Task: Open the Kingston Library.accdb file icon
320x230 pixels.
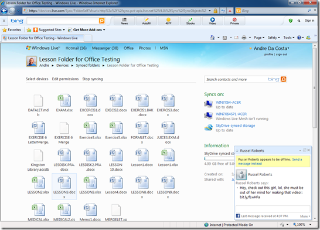Action: (38, 155)
